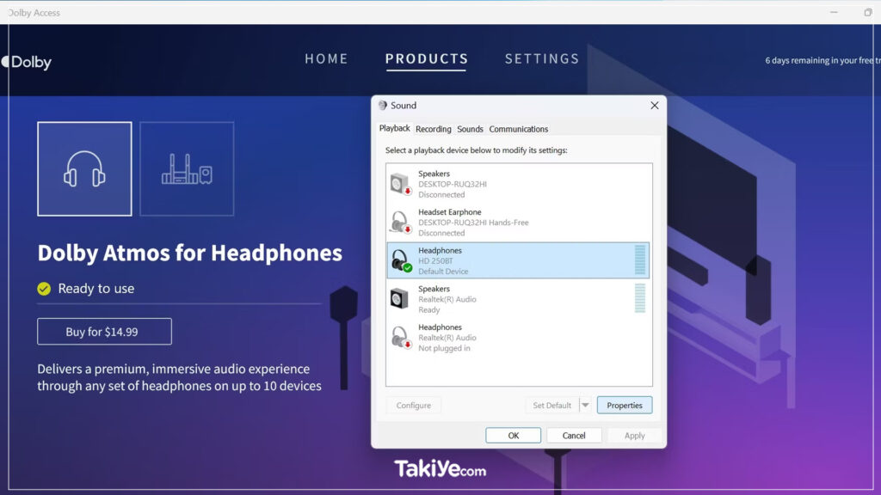Screen dimensions: 881x495
Task: Open the PRODUCTS tab in Dolby Access
Action: tap(427, 59)
